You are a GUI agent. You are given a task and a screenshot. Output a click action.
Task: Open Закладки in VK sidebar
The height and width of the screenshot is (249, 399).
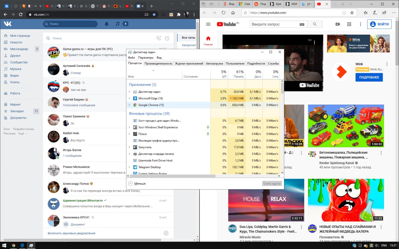coord(17,111)
